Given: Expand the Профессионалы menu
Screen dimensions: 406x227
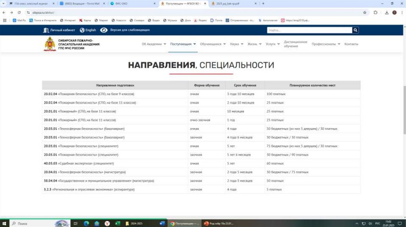Looking at the screenshot, I should coord(326,44).
